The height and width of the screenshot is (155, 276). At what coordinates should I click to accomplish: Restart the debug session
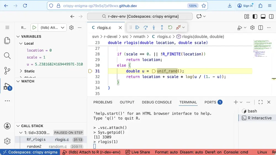[x=170, y=27]
